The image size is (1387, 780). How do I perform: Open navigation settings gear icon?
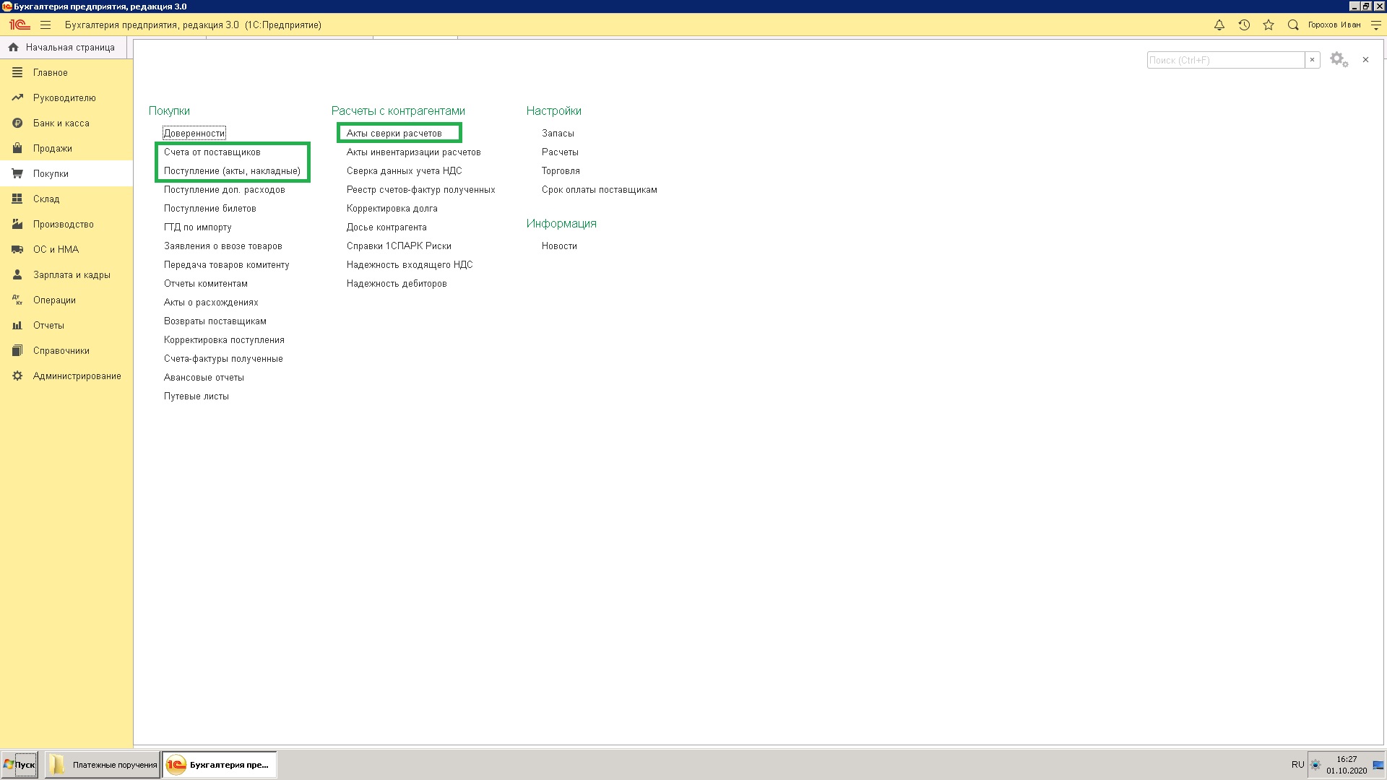[x=1339, y=60]
